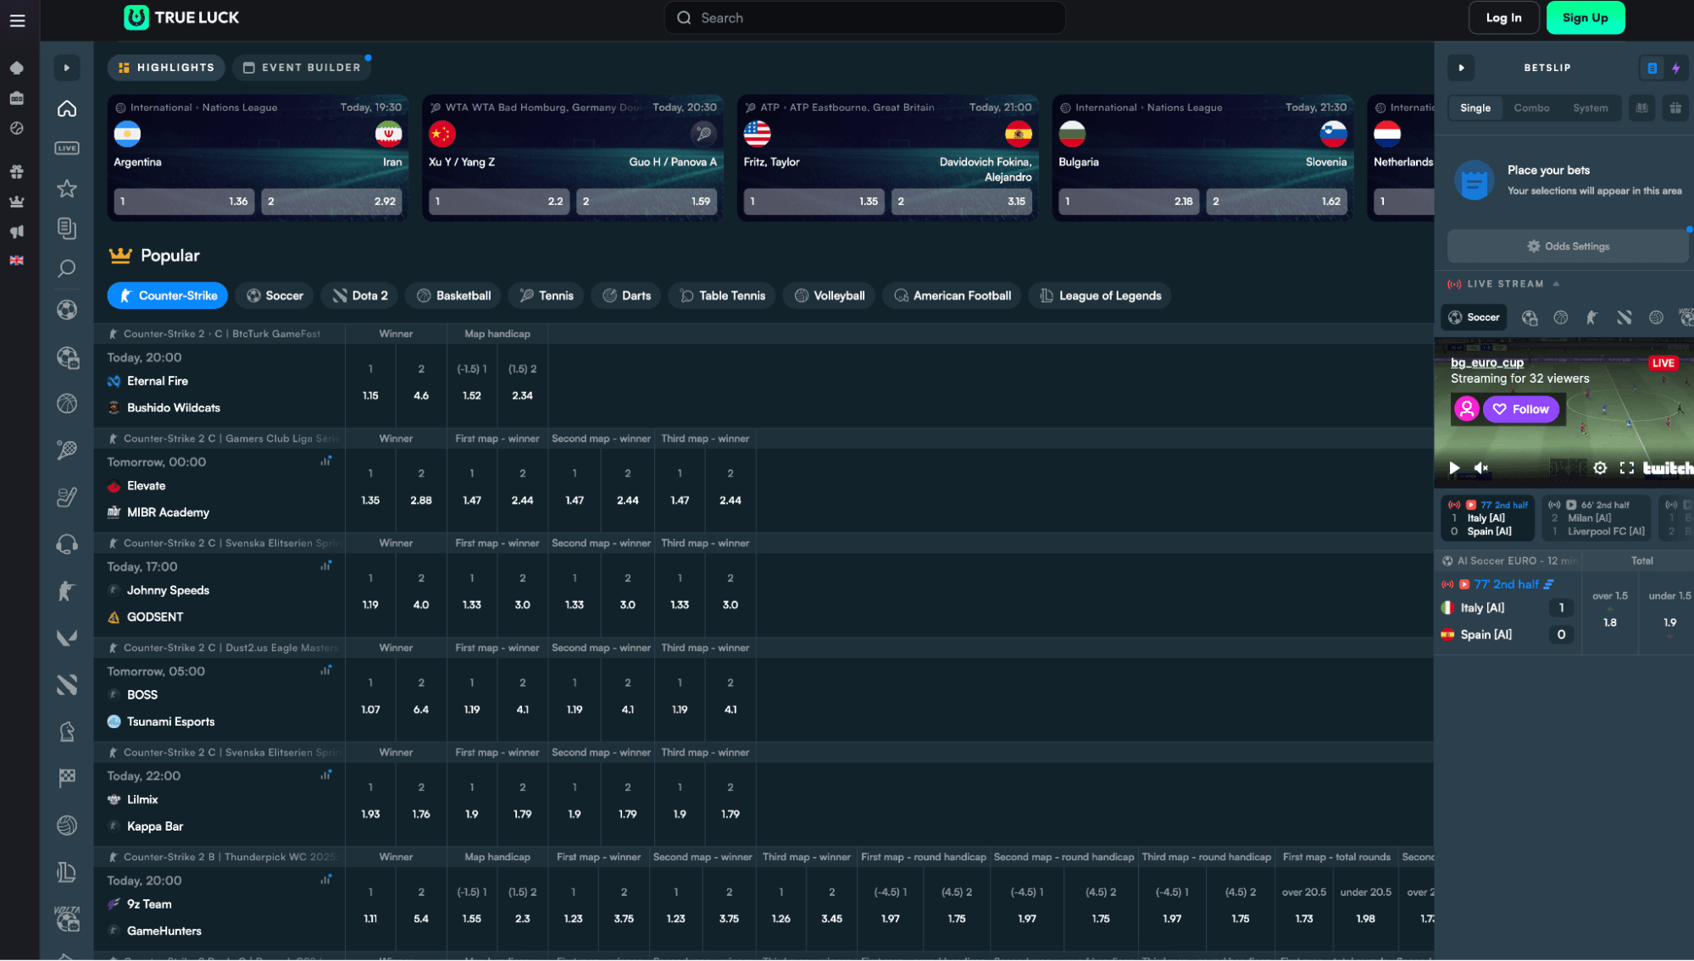Click the Search field
The width and height of the screenshot is (1694, 961).
pos(864,18)
